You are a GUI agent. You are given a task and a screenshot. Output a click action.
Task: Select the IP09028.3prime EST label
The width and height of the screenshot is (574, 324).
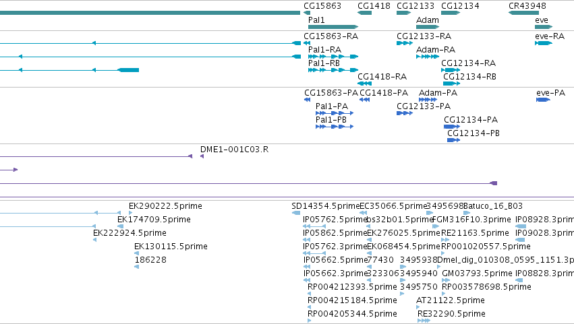point(545,233)
